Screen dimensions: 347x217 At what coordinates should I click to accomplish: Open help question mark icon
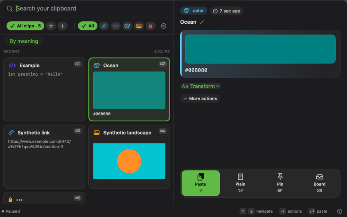click(x=339, y=211)
